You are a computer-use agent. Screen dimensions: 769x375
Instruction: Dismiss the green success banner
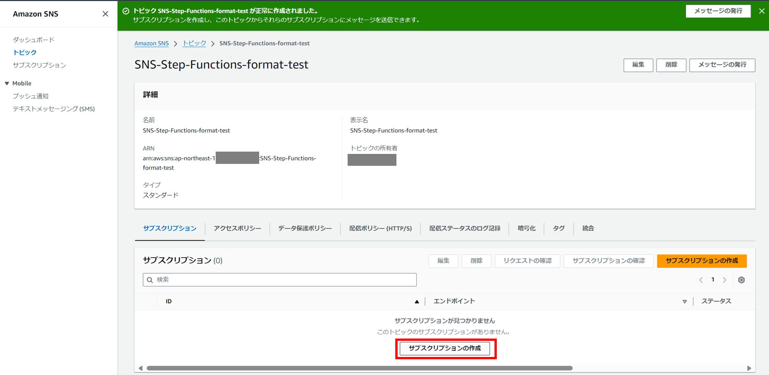pyautogui.click(x=762, y=11)
